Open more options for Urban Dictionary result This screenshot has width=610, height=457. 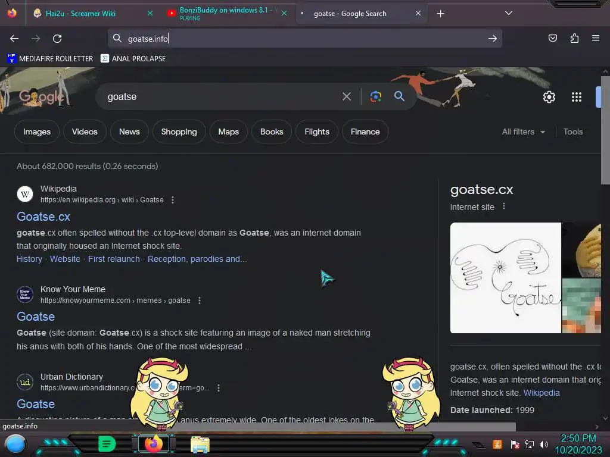[219, 388]
